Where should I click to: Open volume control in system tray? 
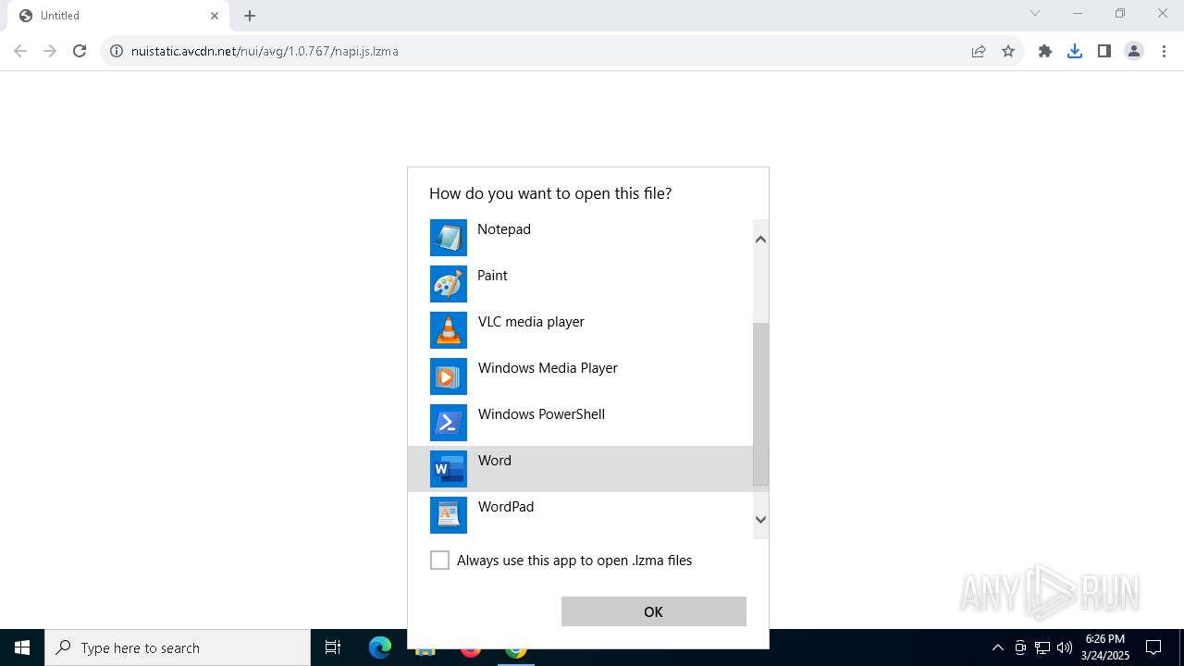coord(1065,647)
